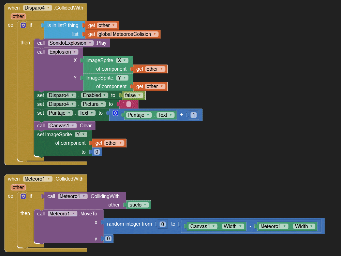Image resolution: width=341 pixels, height=256 pixels.
Task: Click the 'other' parameter in the Meteoro1 event
Action: click(x=18, y=187)
